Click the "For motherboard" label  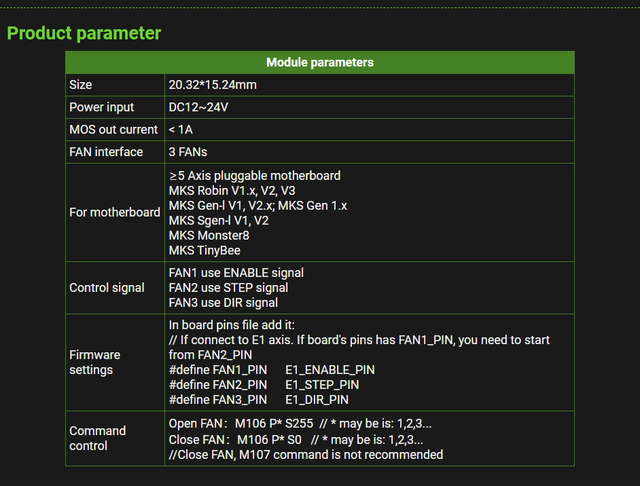tap(115, 212)
